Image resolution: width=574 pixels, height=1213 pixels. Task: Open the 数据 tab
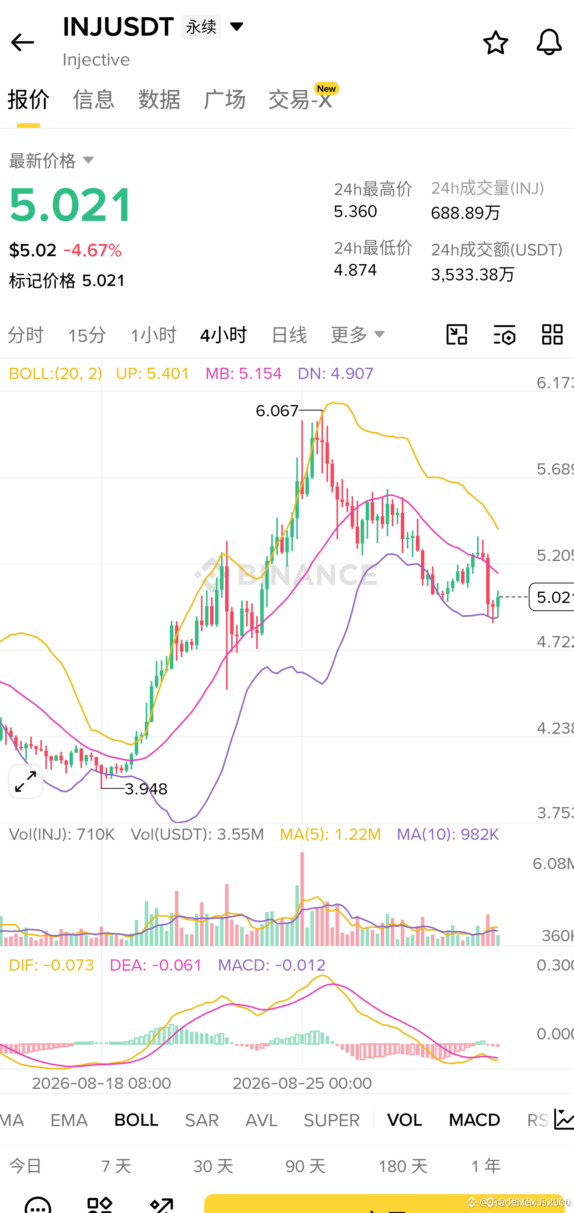tap(159, 99)
